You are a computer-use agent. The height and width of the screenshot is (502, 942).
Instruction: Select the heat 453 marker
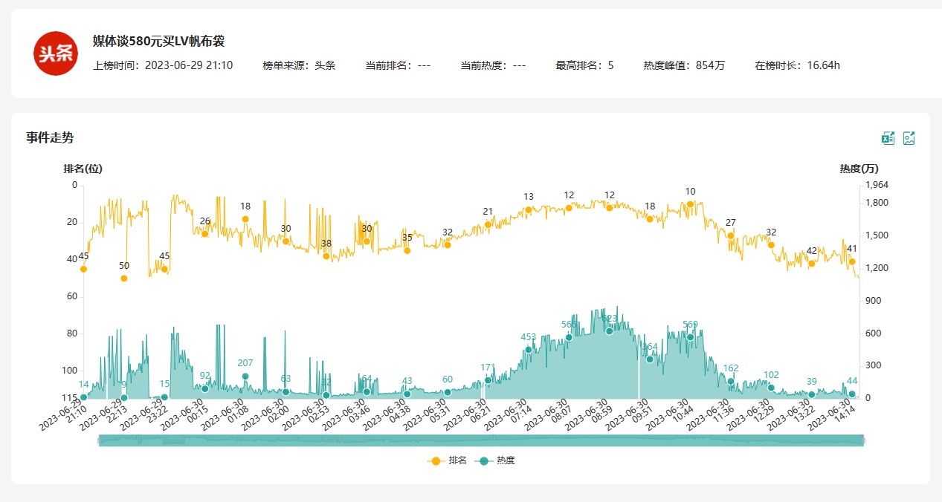click(x=529, y=350)
